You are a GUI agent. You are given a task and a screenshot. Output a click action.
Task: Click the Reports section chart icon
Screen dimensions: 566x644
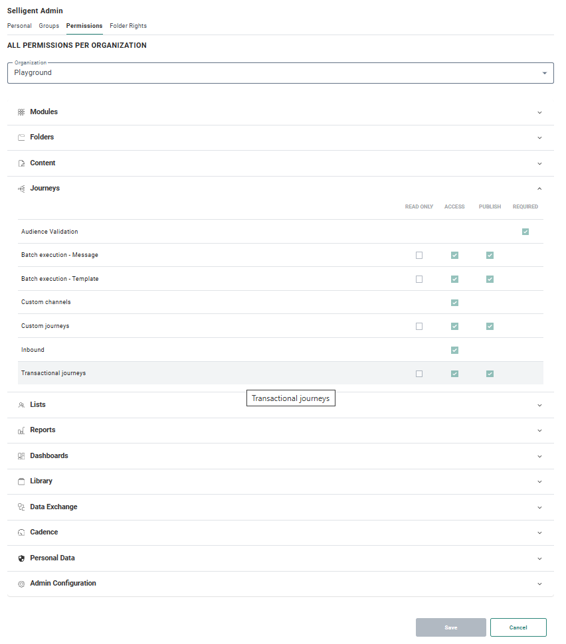(x=21, y=430)
